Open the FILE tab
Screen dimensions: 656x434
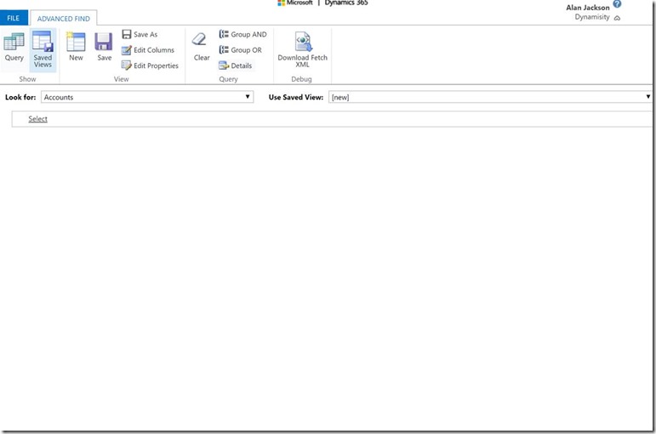coord(14,18)
